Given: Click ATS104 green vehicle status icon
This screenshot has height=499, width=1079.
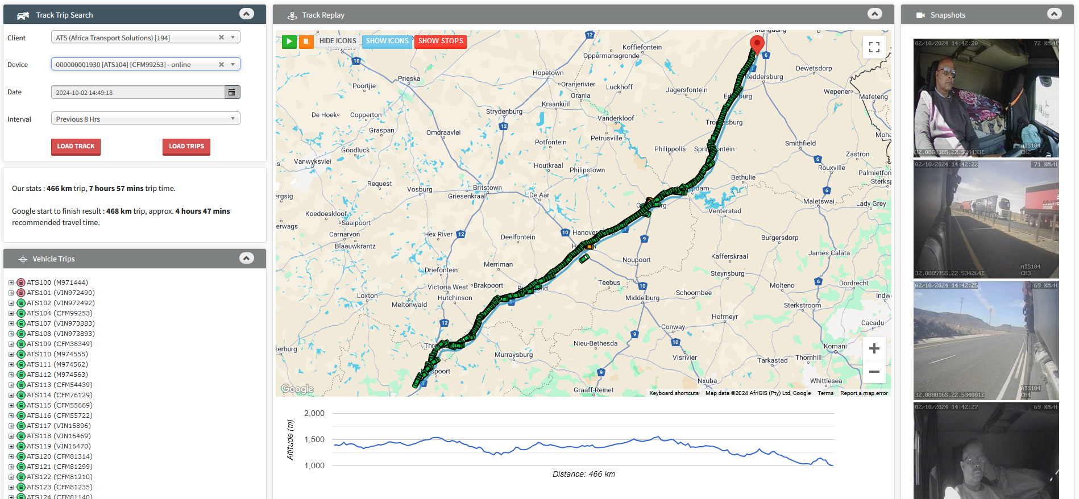Looking at the screenshot, I should tap(21, 313).
